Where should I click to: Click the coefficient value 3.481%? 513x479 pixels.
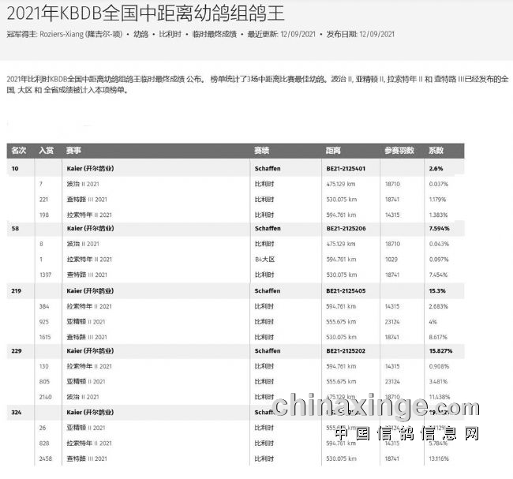(x=438, y=382)
